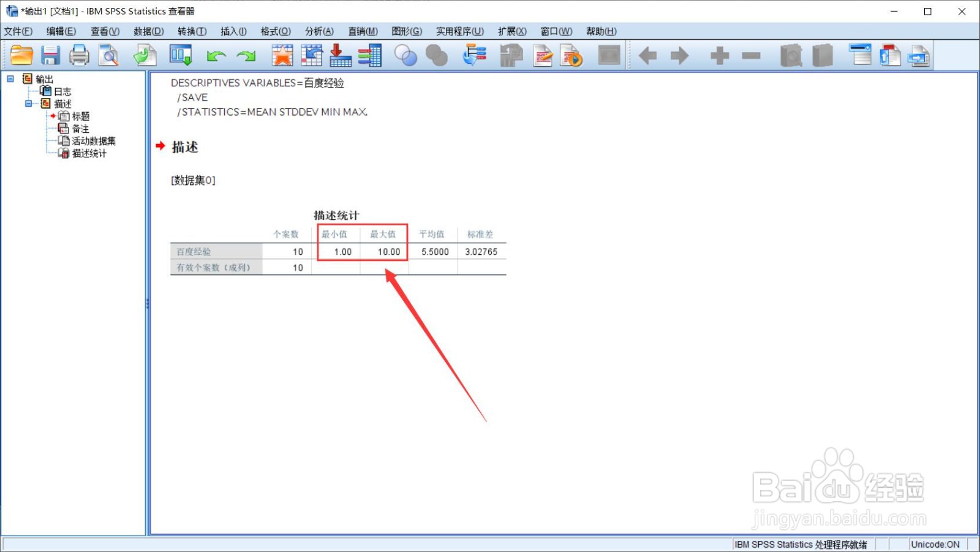Print the output using printer icon
The image size is (980, 552).
[x=79, y=56]
